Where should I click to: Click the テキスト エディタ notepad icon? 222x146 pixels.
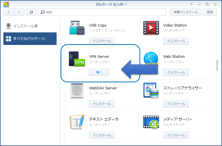click(x=77, y=122)
